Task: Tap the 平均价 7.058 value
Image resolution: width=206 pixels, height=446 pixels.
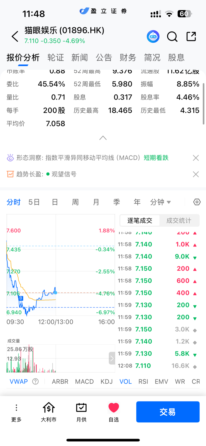Action: click(56, 124)
